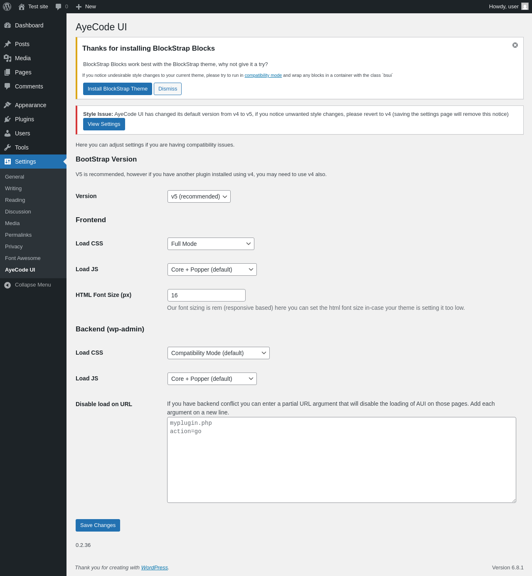The image size is (532, 576).
Task: Click the Users person icon
Action: 7,133
